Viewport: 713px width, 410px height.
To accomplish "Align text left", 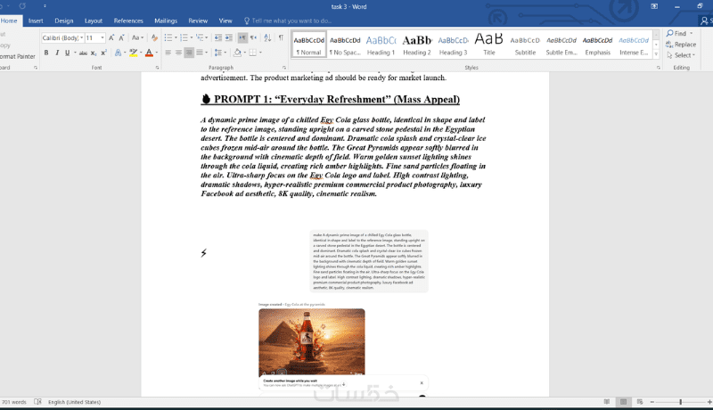I will pyautogui.click(x=168, y=53).
